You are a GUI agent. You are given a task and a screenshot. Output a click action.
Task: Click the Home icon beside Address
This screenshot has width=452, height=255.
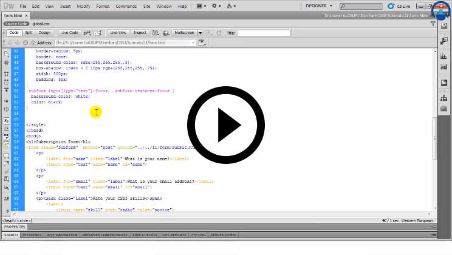tap(33, 43)
